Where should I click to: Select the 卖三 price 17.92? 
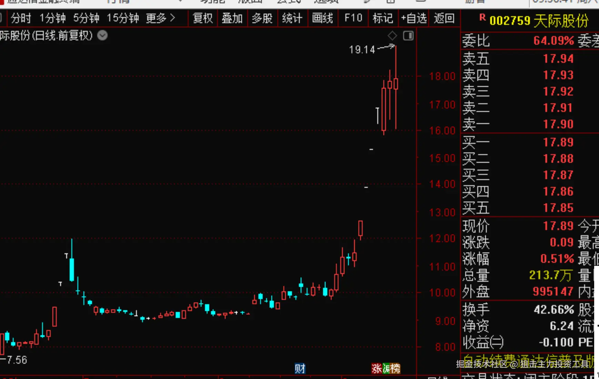click(558, 91)
